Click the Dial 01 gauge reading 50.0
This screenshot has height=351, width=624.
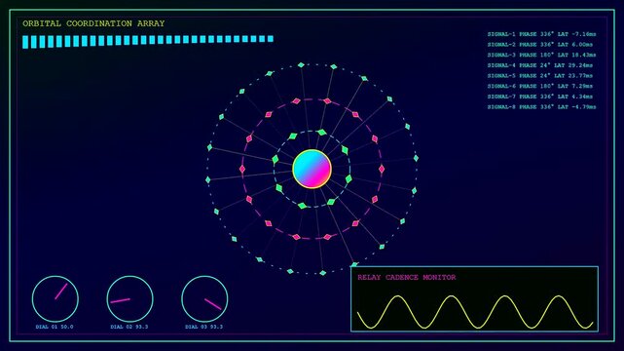point(55,298)
